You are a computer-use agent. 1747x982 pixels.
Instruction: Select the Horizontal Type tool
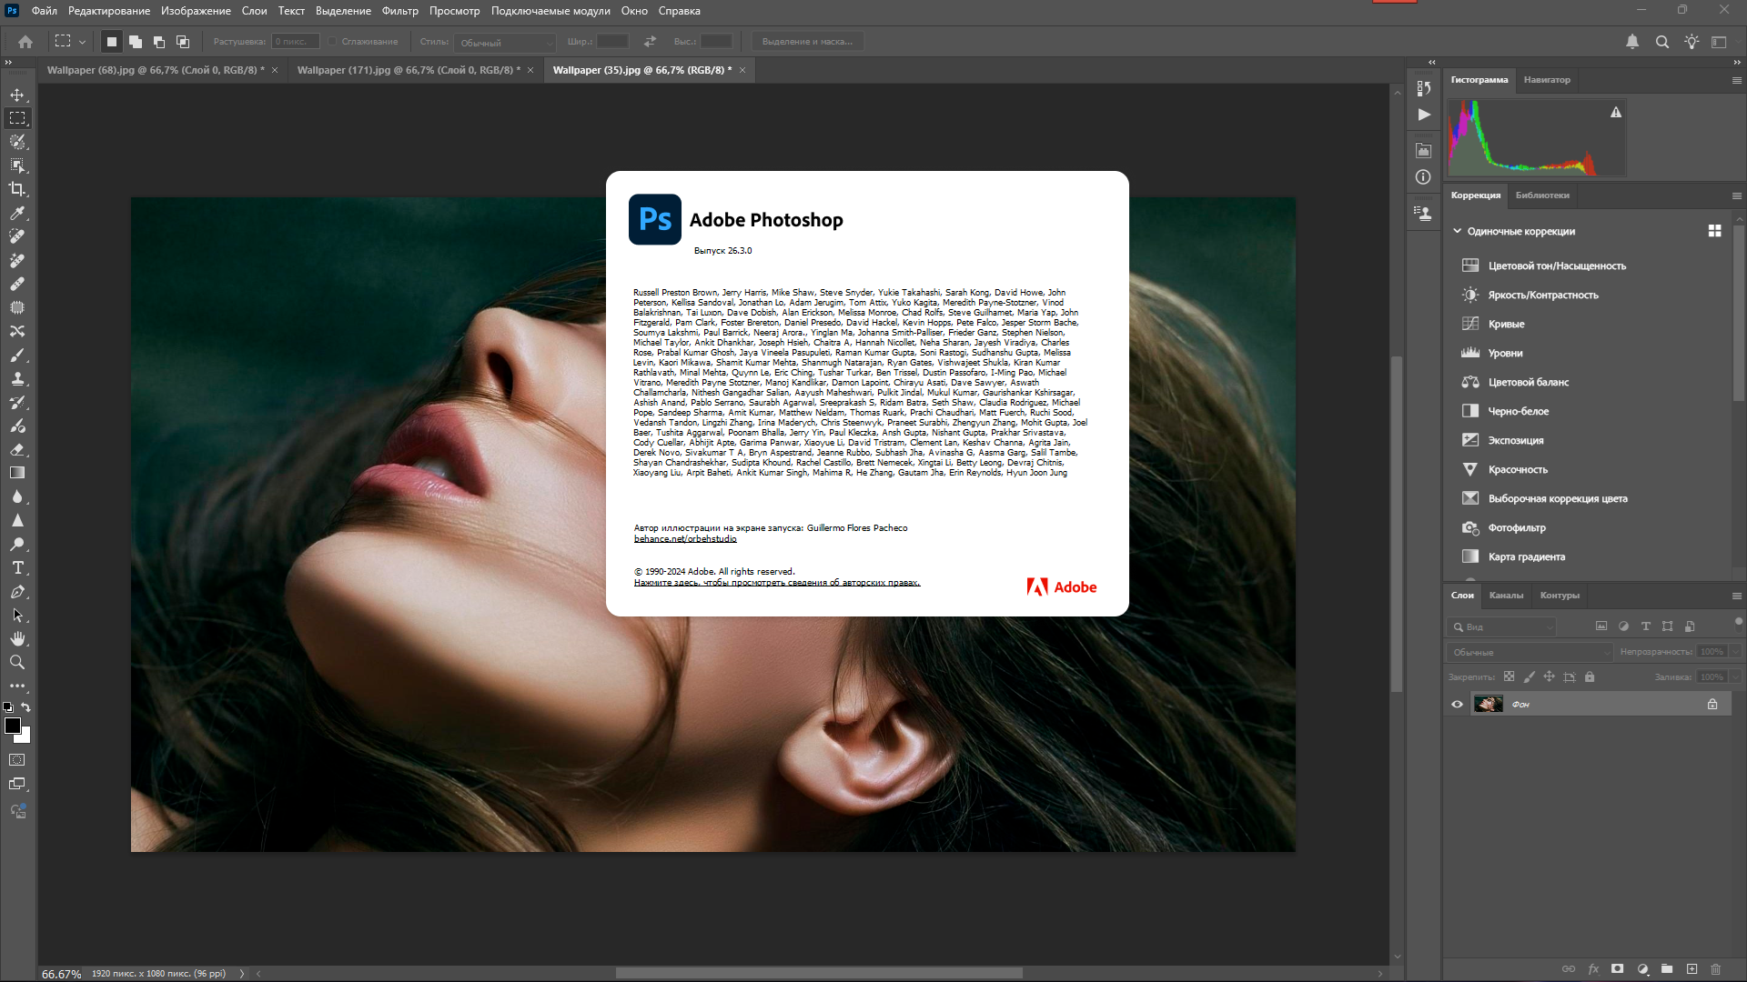(x=17, y=568)
